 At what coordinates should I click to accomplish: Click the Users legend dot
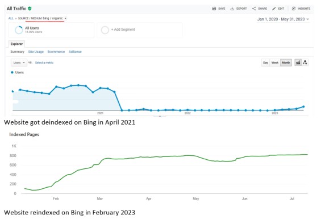(12, 72)
